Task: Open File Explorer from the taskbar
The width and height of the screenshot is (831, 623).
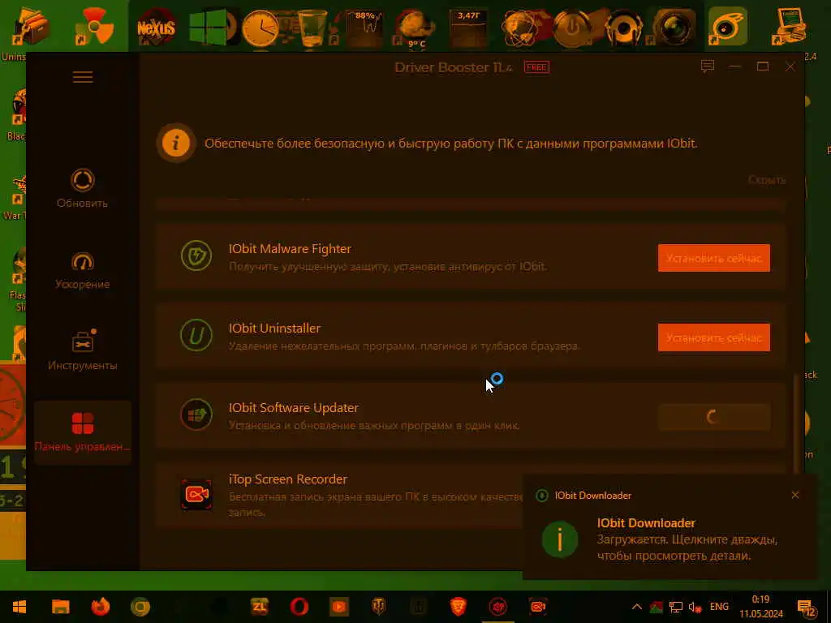Action: (x=60, y=607)
